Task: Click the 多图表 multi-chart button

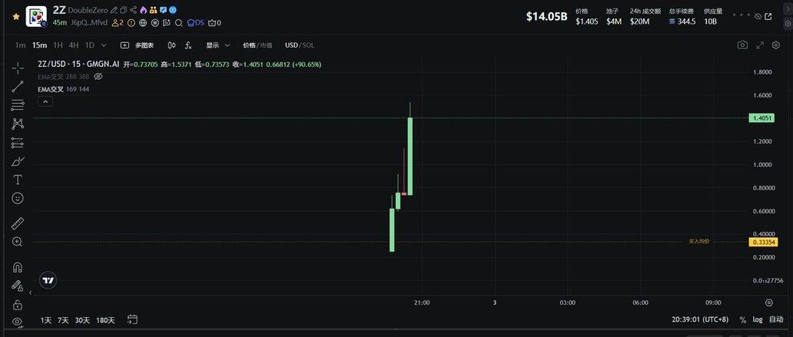Action: point(137,45)
